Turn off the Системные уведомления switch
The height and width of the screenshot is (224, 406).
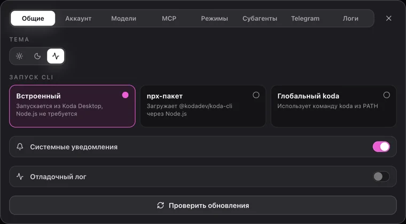381,147
